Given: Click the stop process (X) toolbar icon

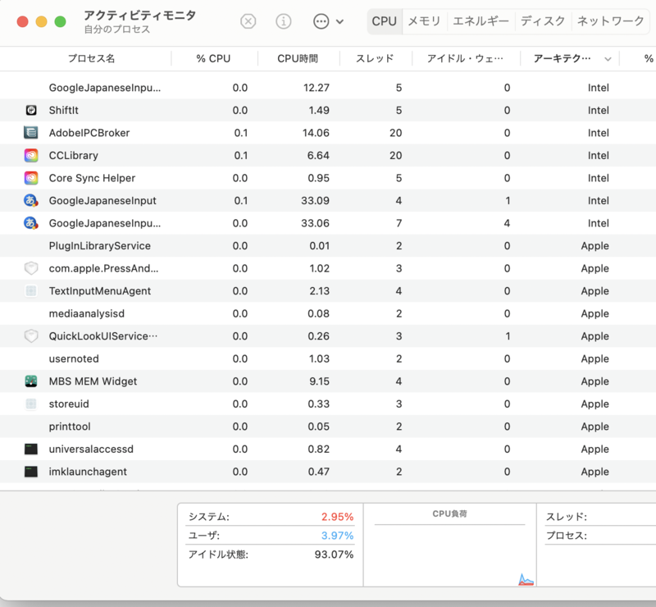Looking at the screenshot, I should [248, 21].
